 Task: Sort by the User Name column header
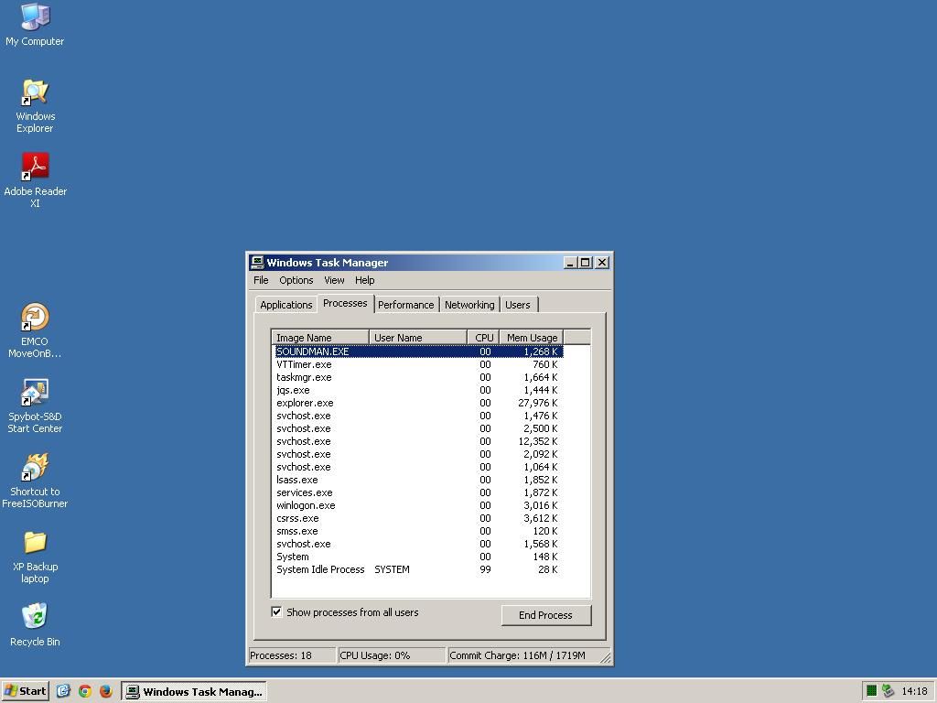(x=417, y=338)
